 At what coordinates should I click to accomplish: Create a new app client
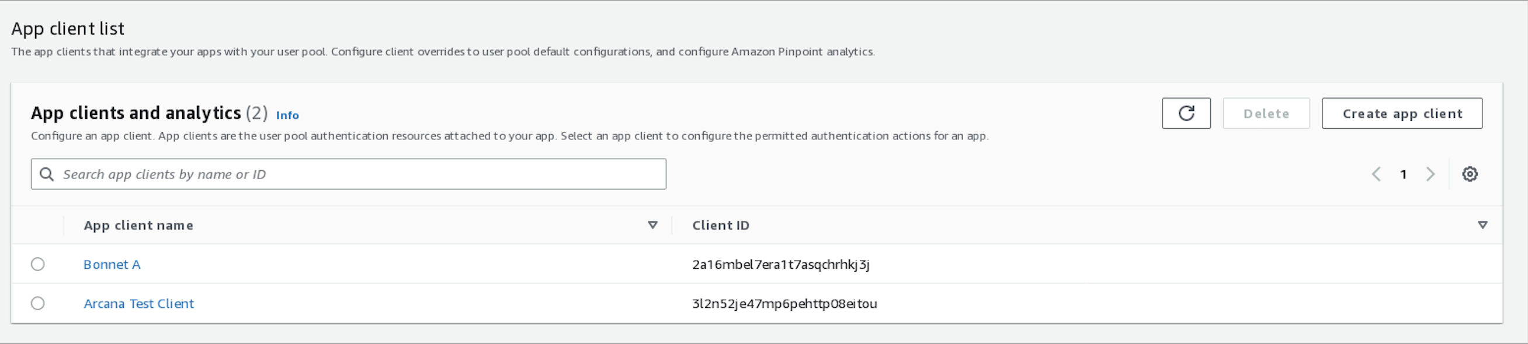point(1402,113)
